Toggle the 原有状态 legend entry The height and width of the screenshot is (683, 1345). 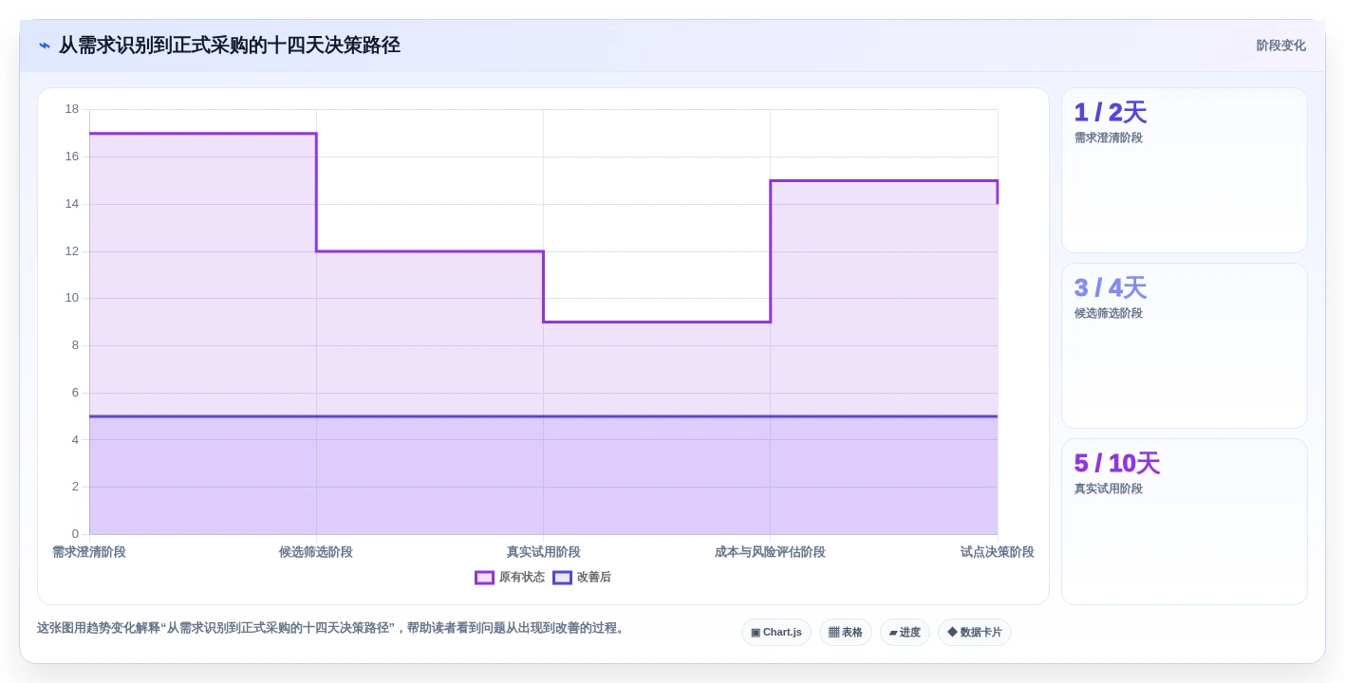(510, 577)
